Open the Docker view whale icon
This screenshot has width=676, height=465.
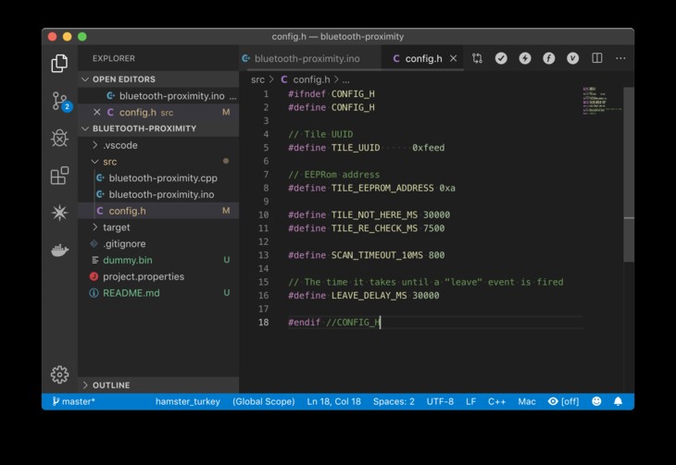tap(59, 250)
